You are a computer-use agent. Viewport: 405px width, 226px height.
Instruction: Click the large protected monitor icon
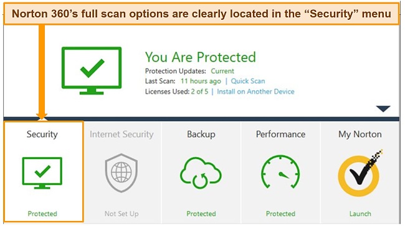[x=92, y=71]
